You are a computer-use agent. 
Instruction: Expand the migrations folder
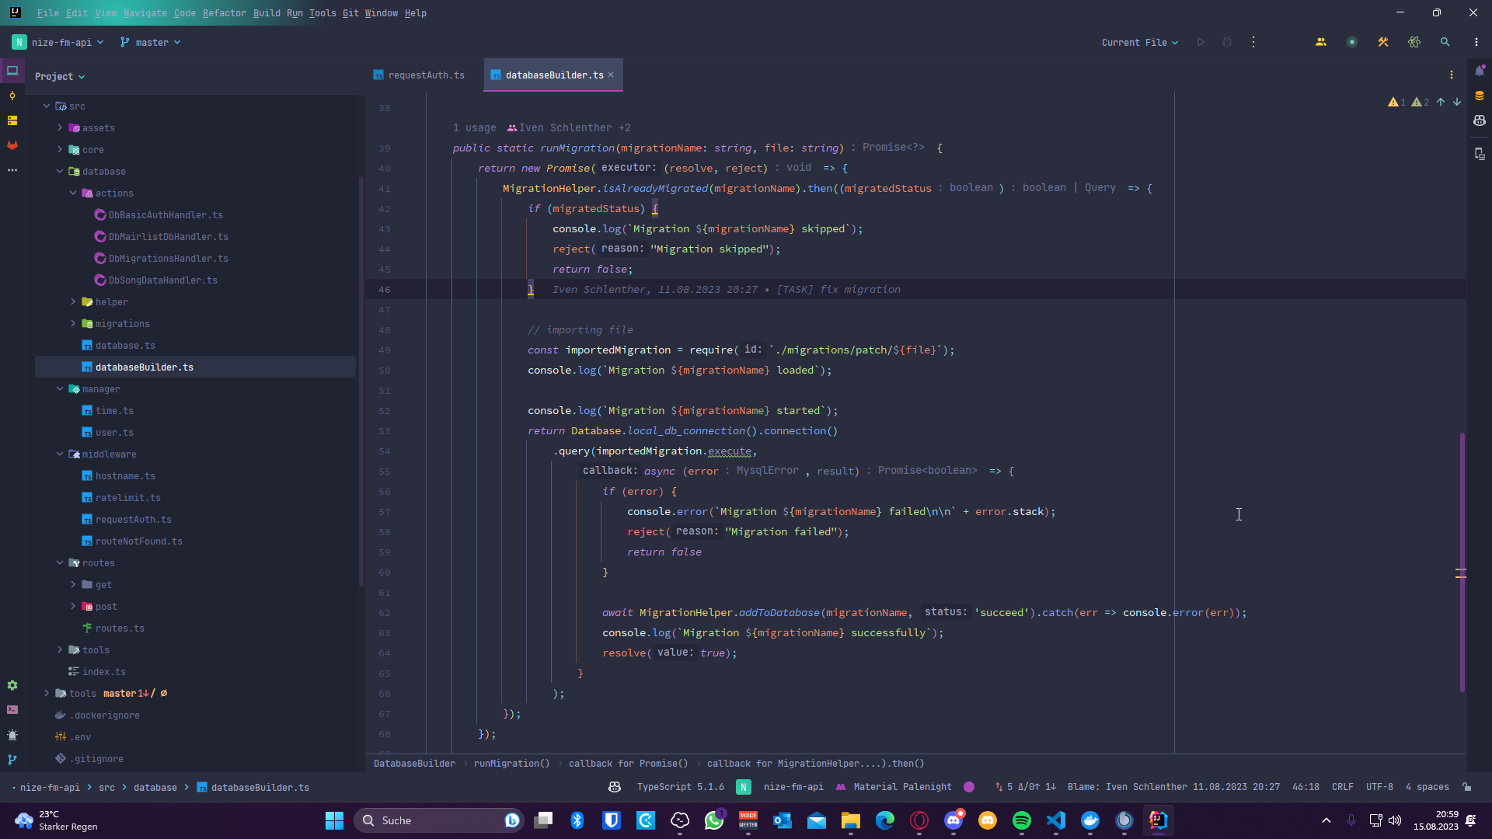[x=73, y=324]
